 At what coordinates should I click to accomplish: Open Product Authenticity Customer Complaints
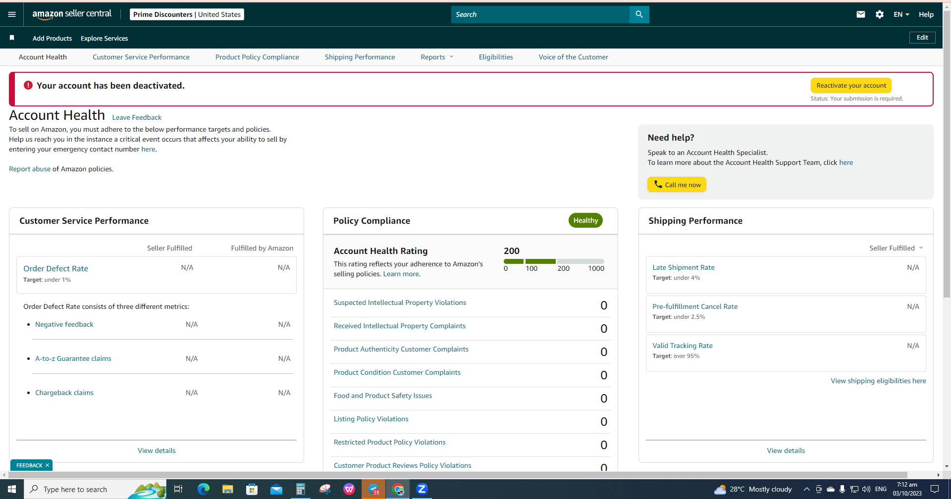click(401, 349)
